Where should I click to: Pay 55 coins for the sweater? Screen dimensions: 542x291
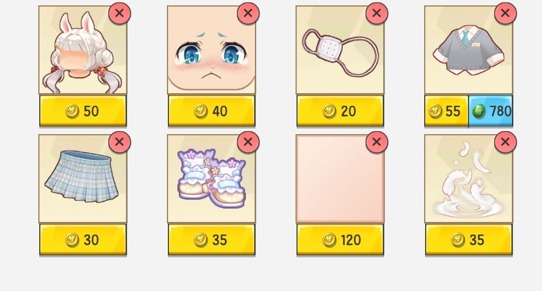pyautogui.click(x=447, y=111)
